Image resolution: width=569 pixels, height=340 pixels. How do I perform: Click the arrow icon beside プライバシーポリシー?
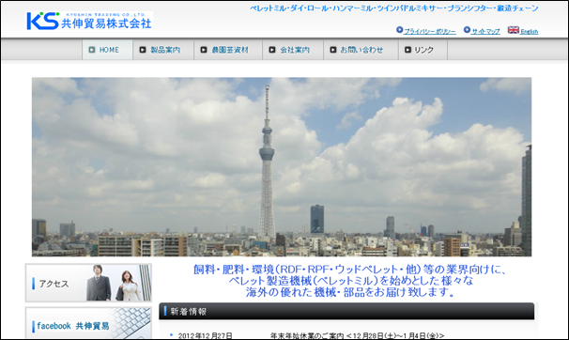click(400, 30)
